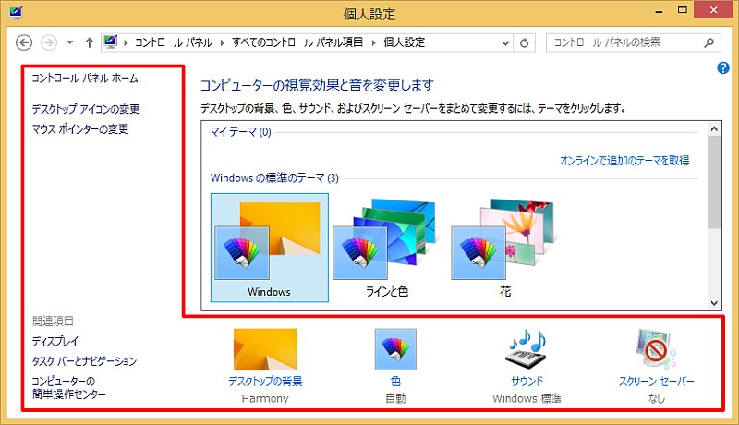Open オンラインで追加のテーマを取得 link
Viewport: 739px width, 425px height.
[624, 161]
